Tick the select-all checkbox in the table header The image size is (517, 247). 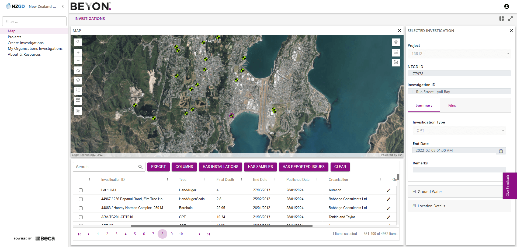tap(81, 179)
